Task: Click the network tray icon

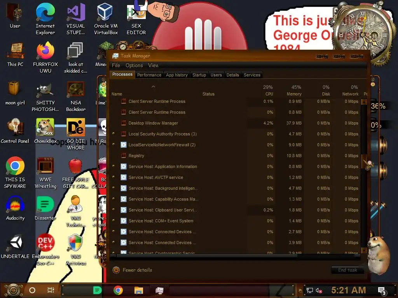Action: [x=310, y=290]
